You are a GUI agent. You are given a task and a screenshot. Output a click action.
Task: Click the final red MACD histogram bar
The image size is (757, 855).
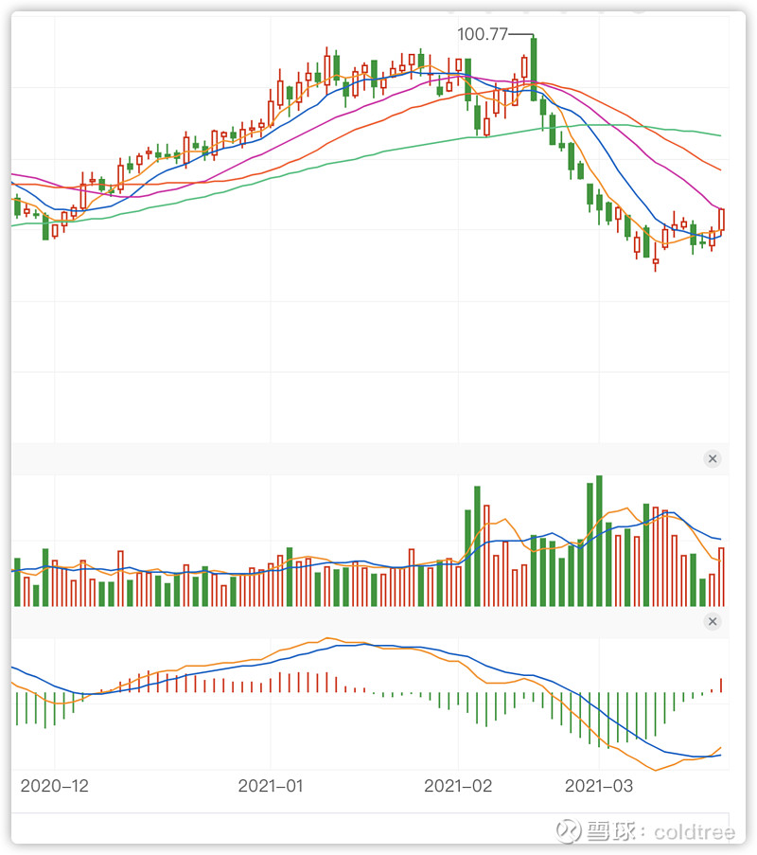(721, 686)
